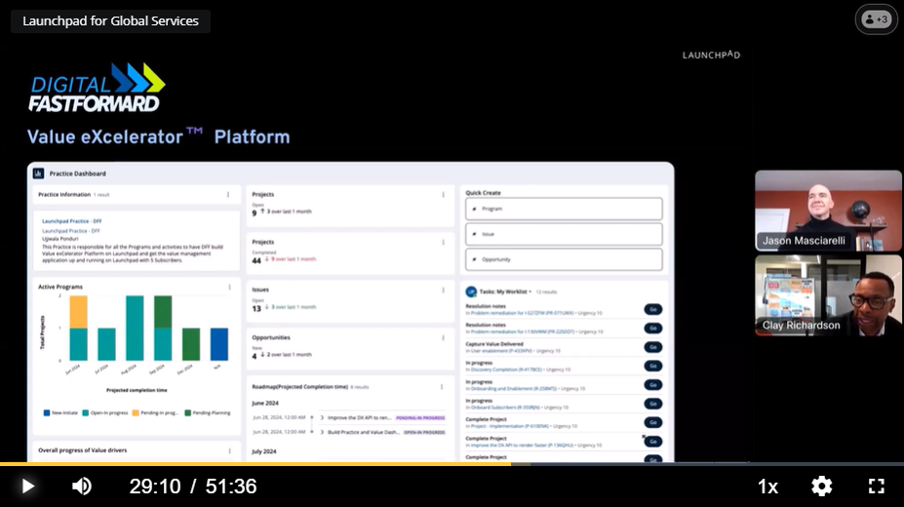Click Go for Capture Value Delivered task
Viewport: 904px width, 507px height.
pos(653,347)
